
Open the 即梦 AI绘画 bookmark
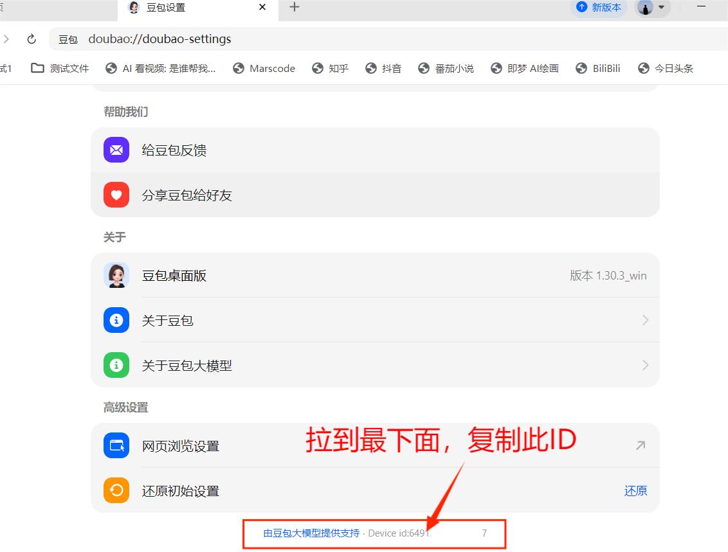[x=525, y=68]
